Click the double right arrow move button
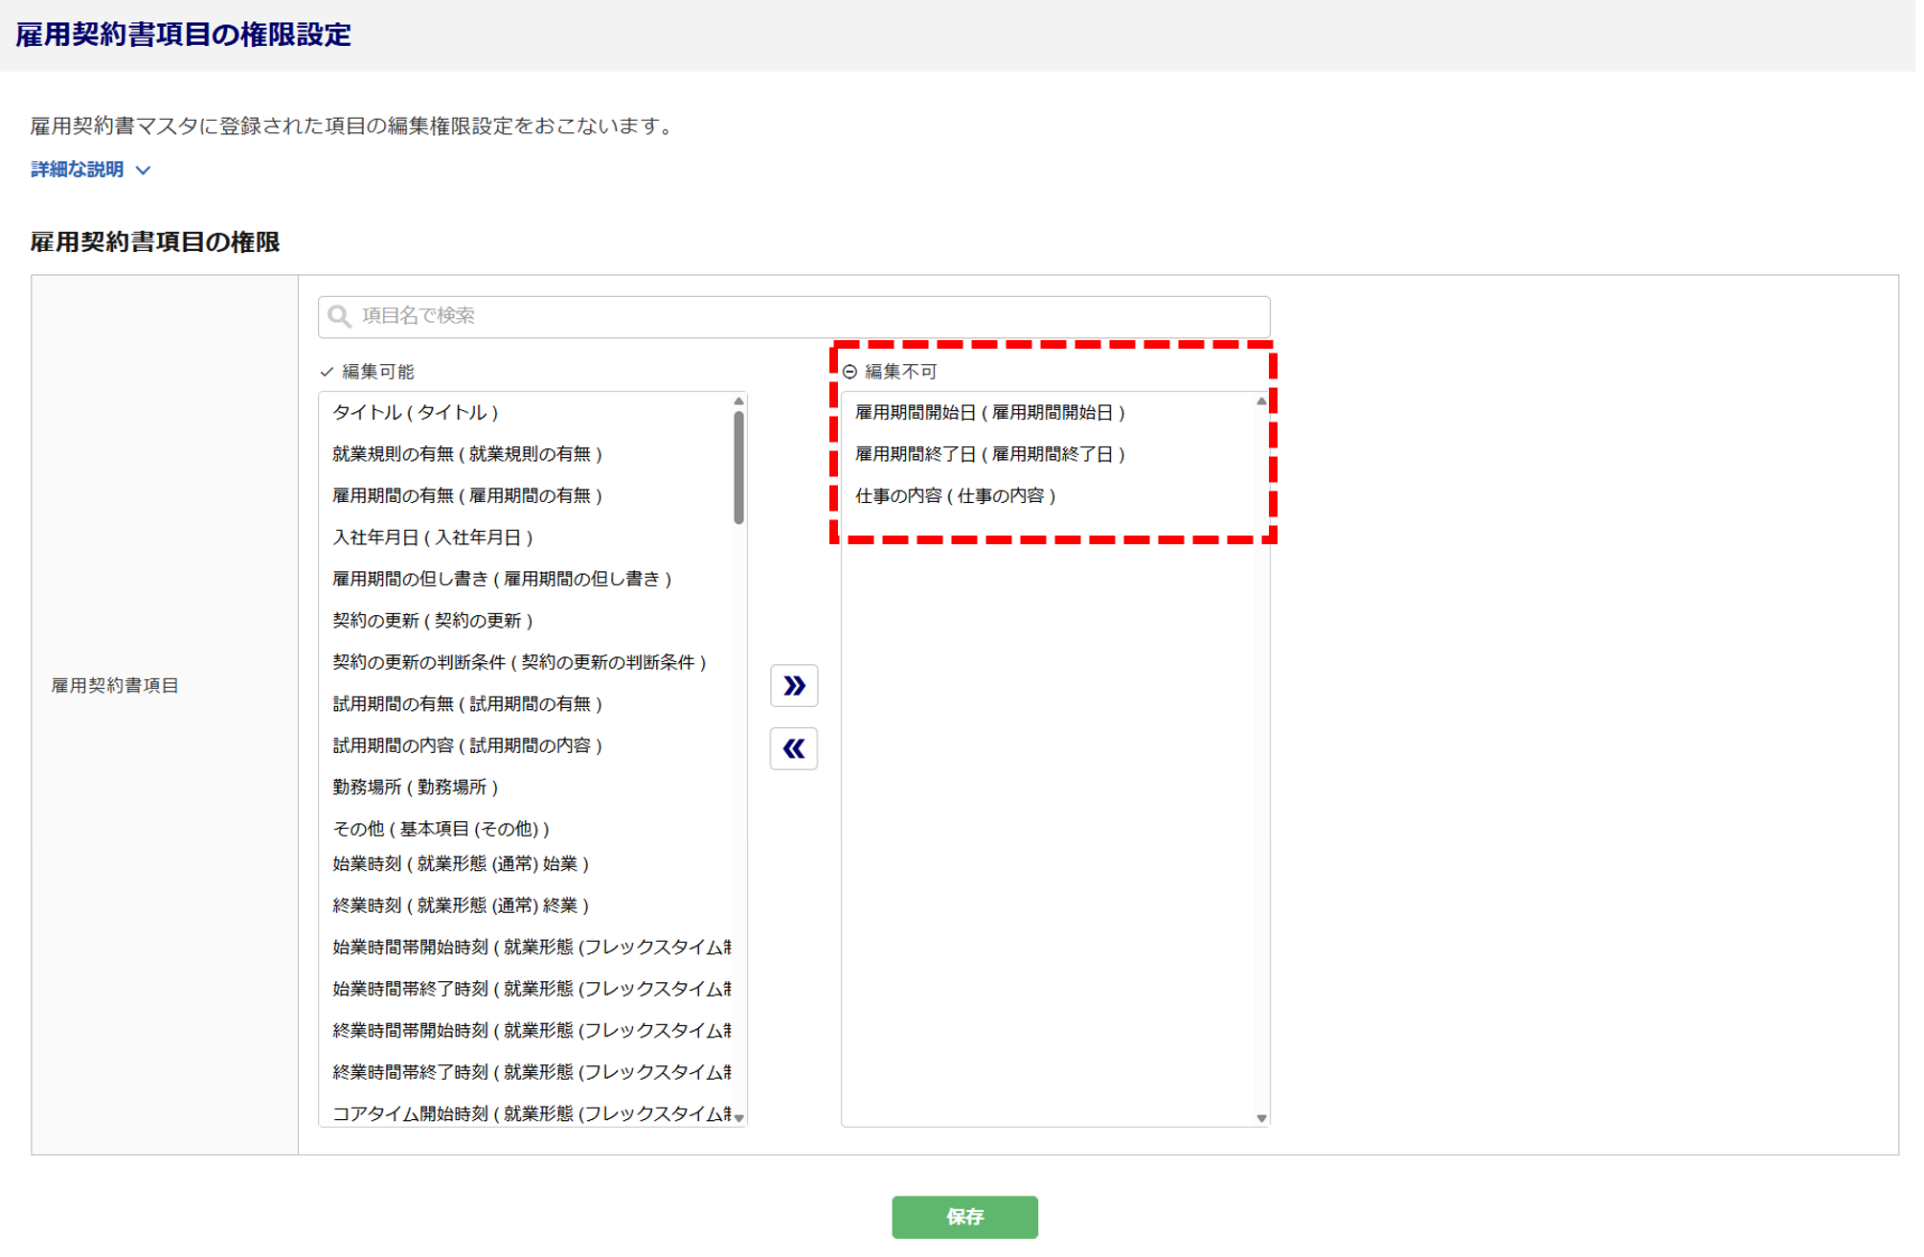This screenshot has height=1257, width=1924. pos(793,685)
